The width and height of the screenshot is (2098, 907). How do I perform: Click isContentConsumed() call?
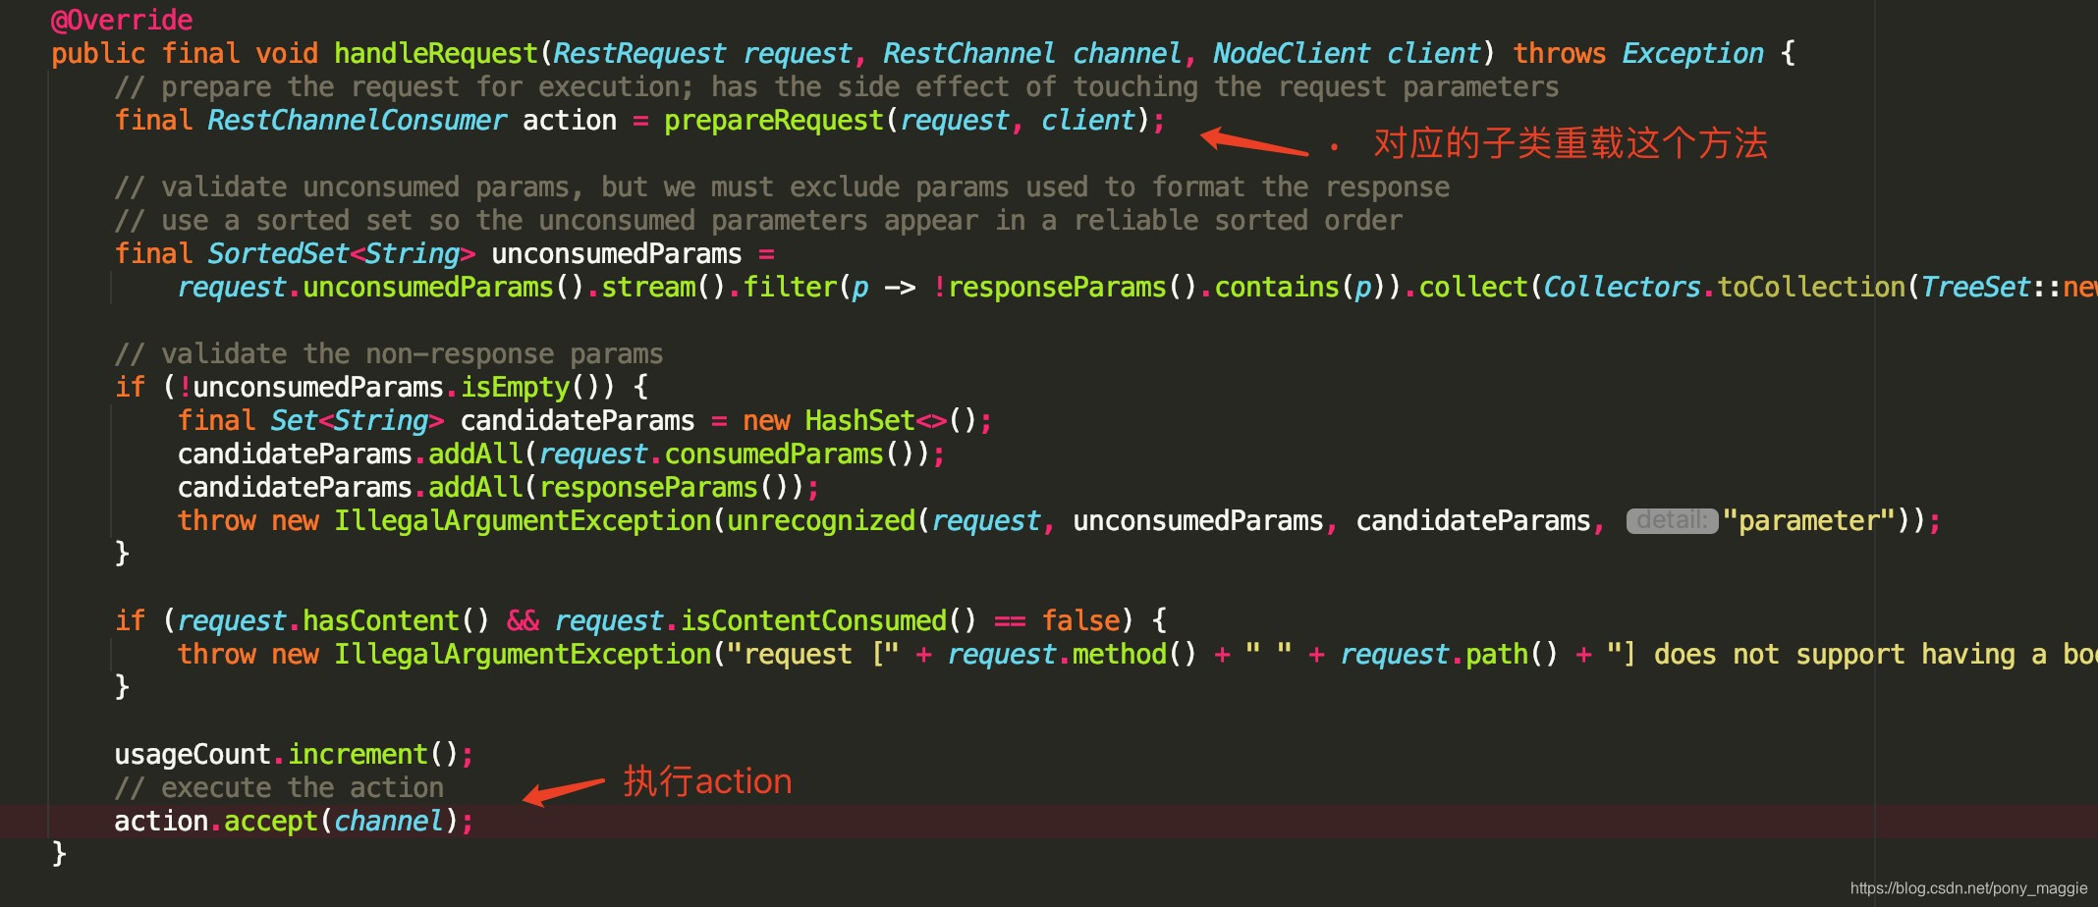click(x=829, y=620)
